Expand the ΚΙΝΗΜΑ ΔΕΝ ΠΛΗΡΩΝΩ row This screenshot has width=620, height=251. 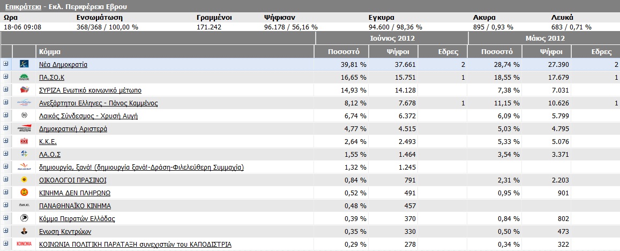tap(6, 193)
